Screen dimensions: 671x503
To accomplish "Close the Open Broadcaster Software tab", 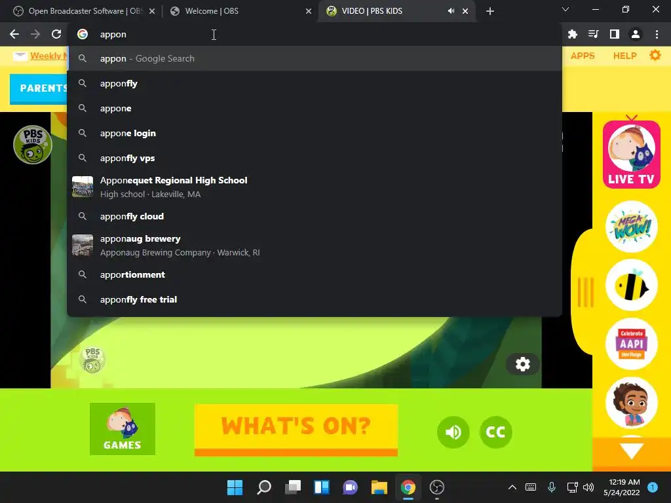I will pyautogui.click(x=152, y=12).
